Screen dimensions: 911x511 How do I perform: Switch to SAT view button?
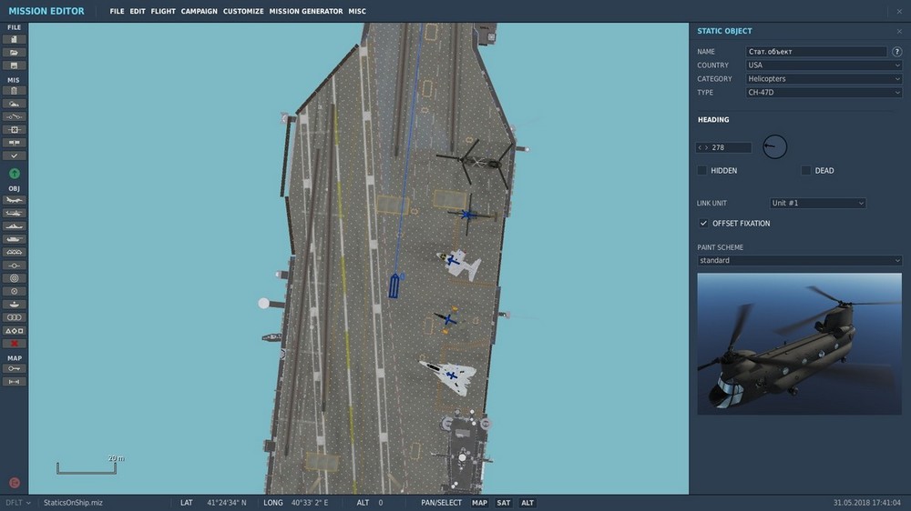tap(504, 503)
